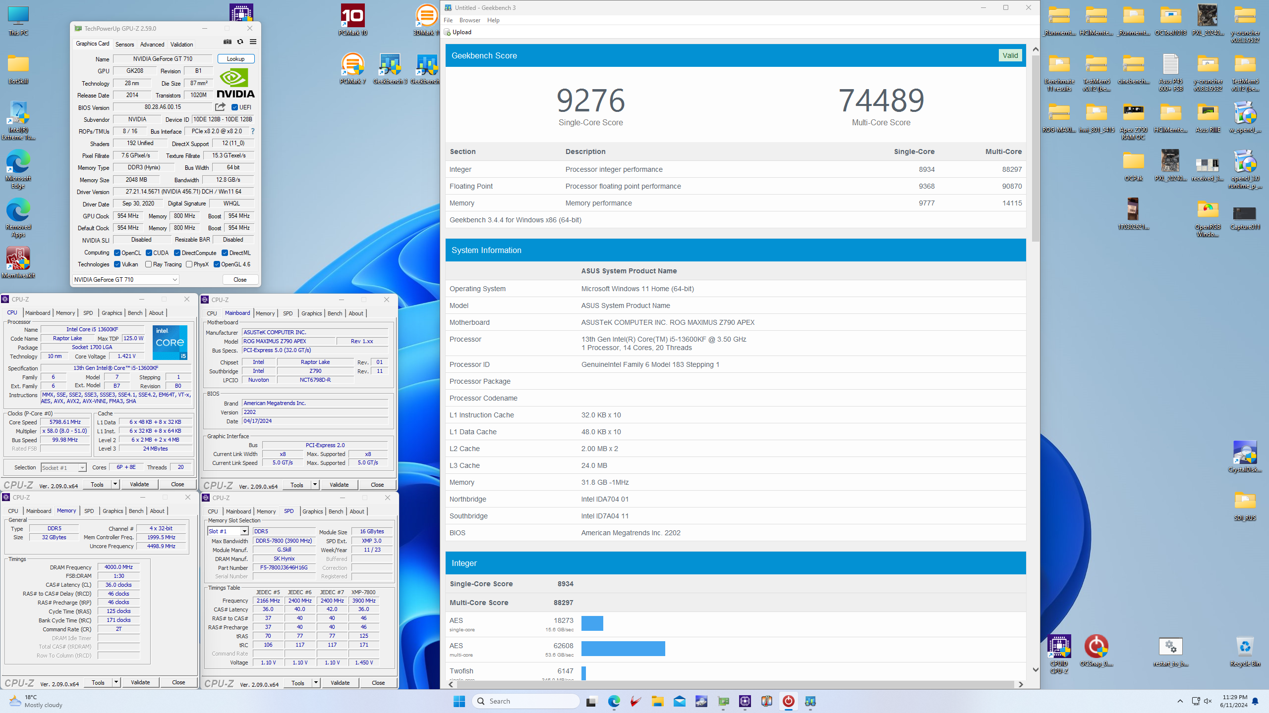Take a GPU-Z screenshot with camera icon

pyautogui.click(x=228, y=42)
